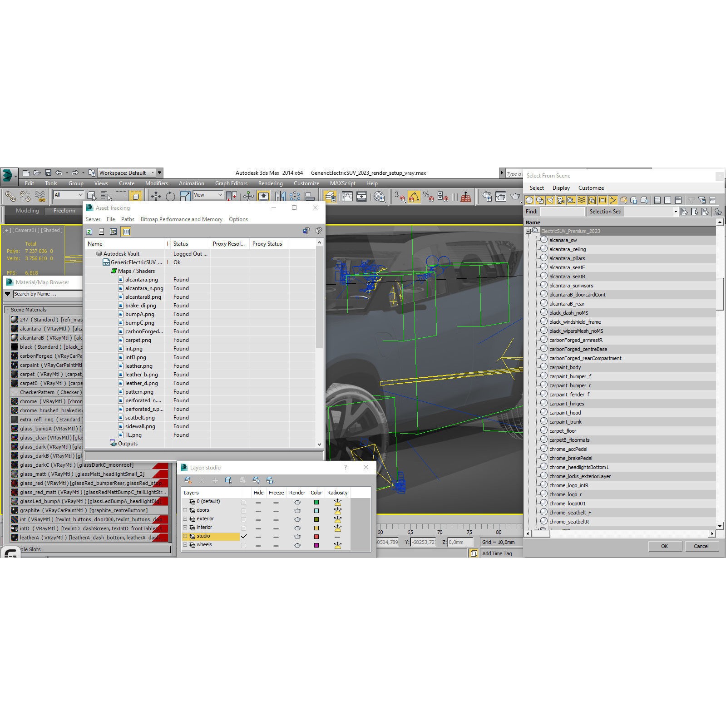
Task: Open the Curve Editor icon
Action: coord(347,197)
